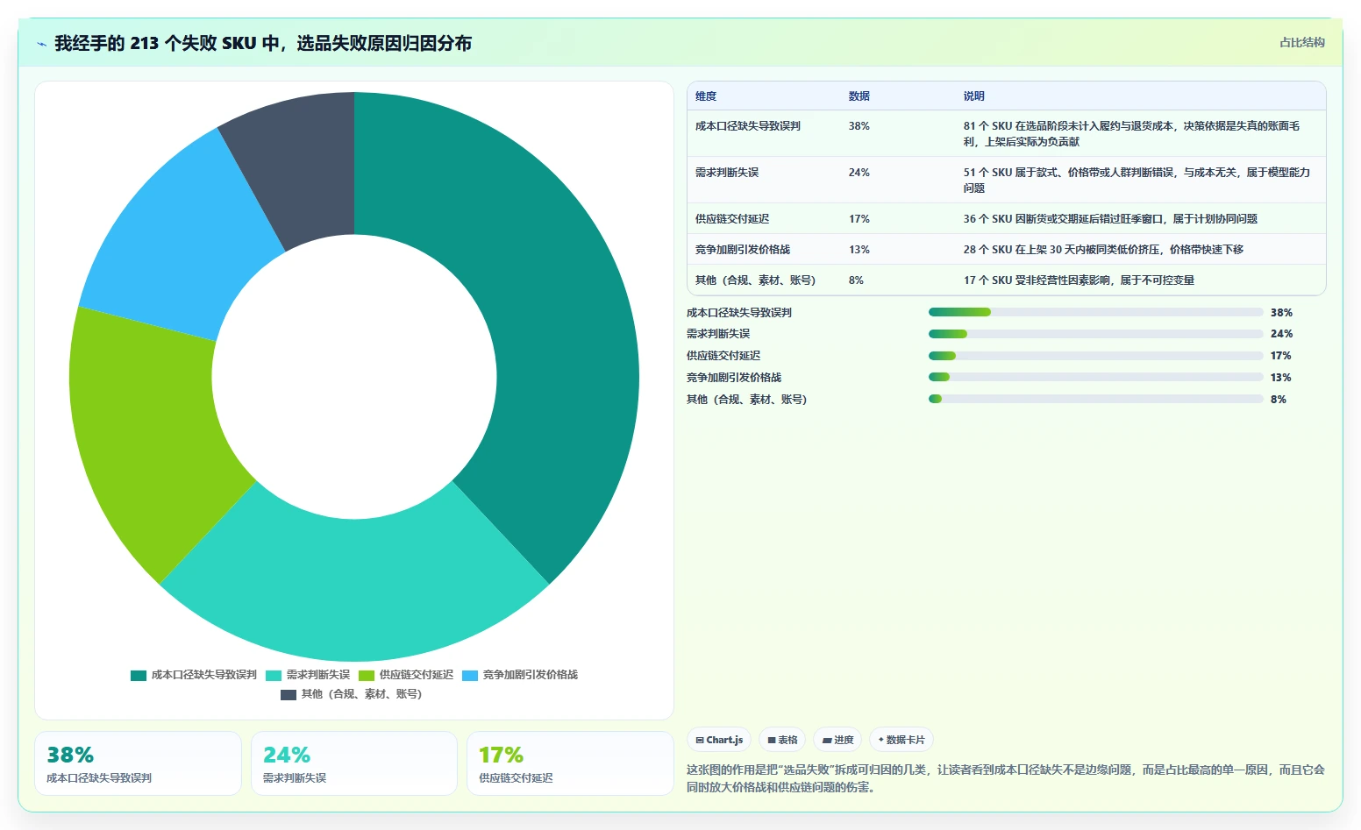The width and height of the screenshot is (1361, 830).
Task: Click the 表格 tag
Action: (782, 740)
